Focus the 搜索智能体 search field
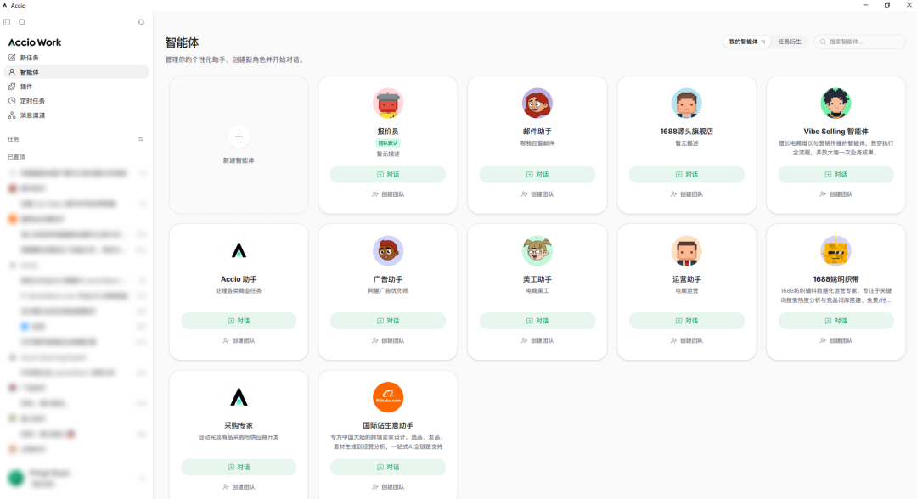 pyautogui.click(x=859, y=42)
